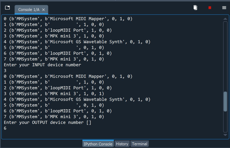The width and height of the screenshot is (230, 148).
Task: Click the top Microsoft MIDI Mapper line
Action: click(x=68, y=19)
